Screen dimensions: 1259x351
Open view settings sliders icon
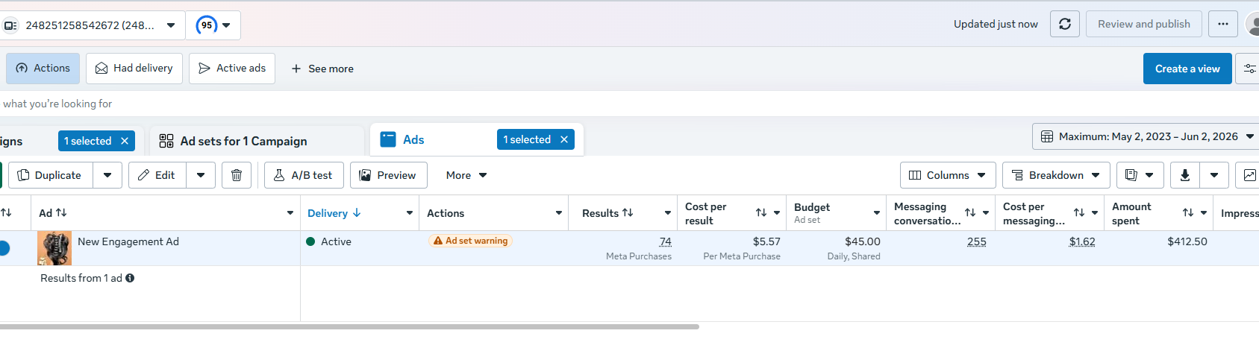tap(1249, 69)
